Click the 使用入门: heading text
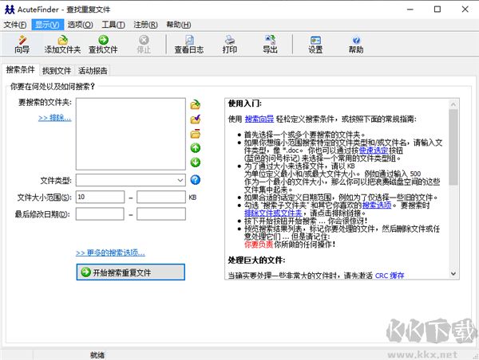479x360 pixels. 245,104
